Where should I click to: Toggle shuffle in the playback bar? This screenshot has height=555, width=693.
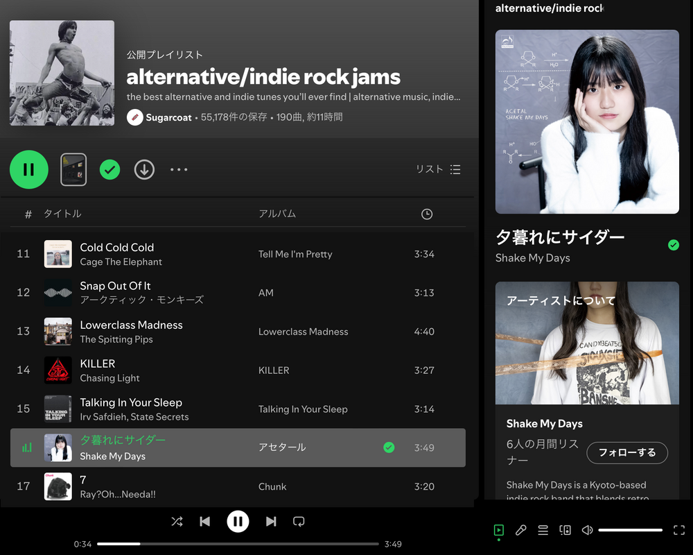coord(177,522)
